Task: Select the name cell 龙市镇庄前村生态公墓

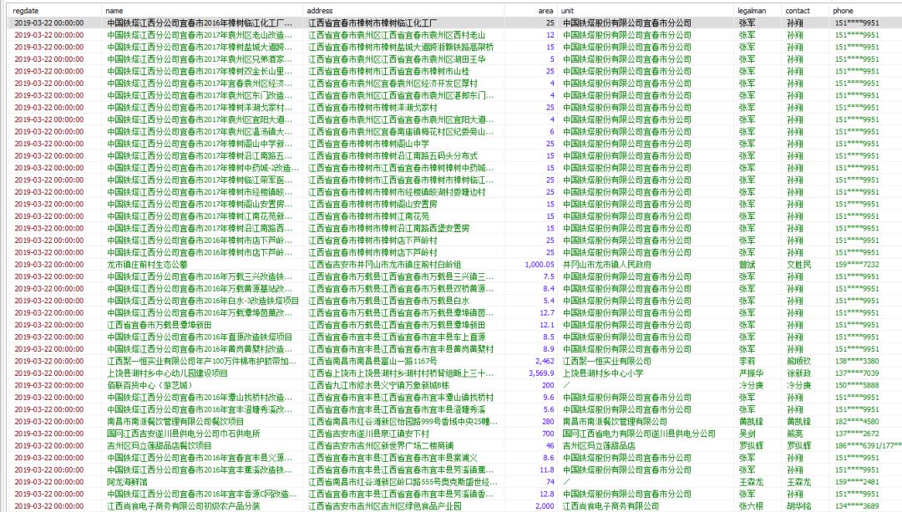Action: 147,265
